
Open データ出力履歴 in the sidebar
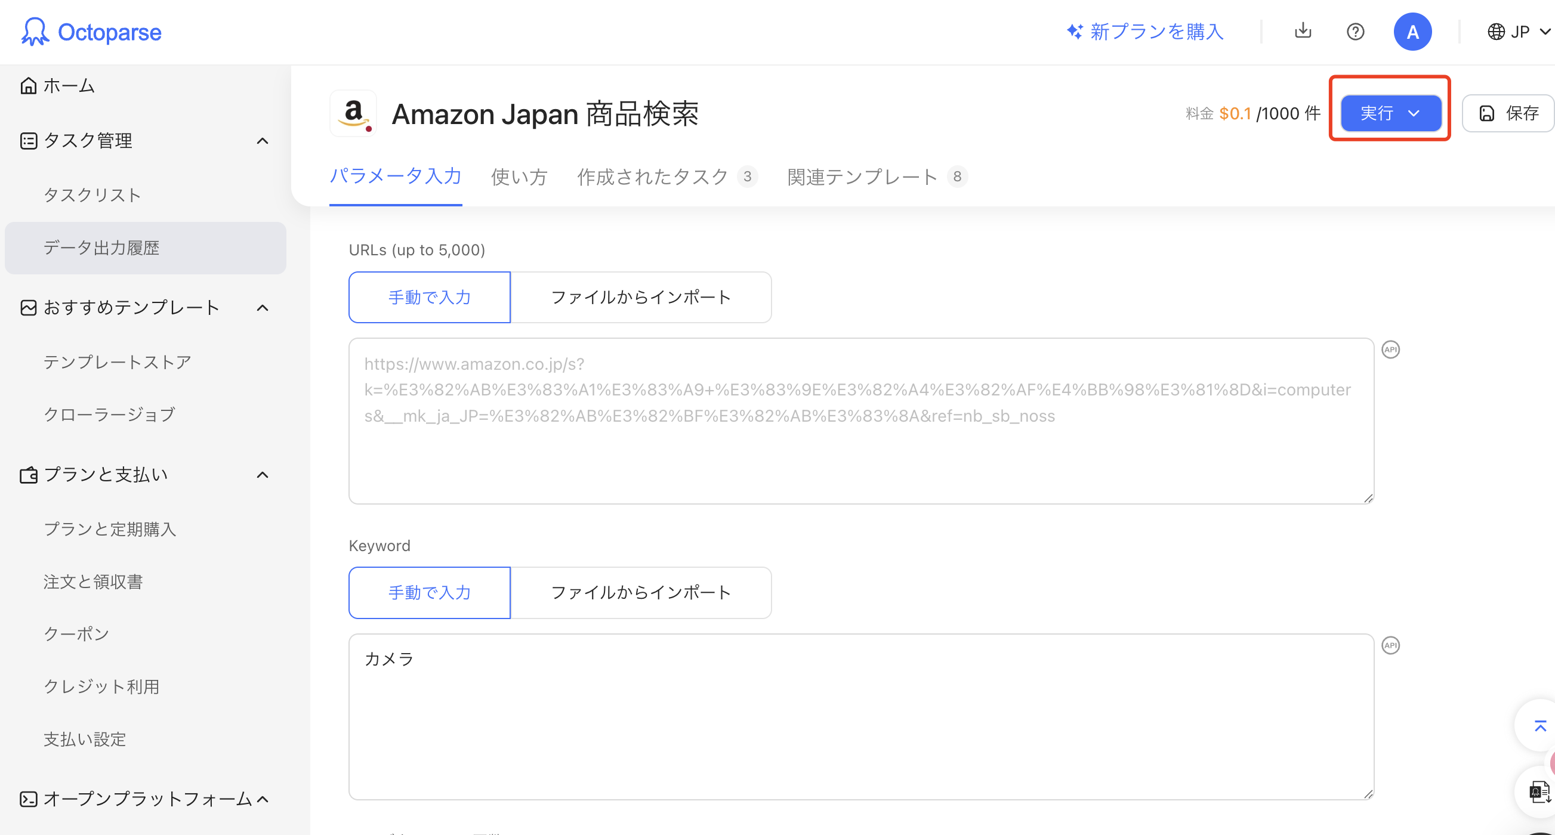pyautogui.click(x=146, y=248)
